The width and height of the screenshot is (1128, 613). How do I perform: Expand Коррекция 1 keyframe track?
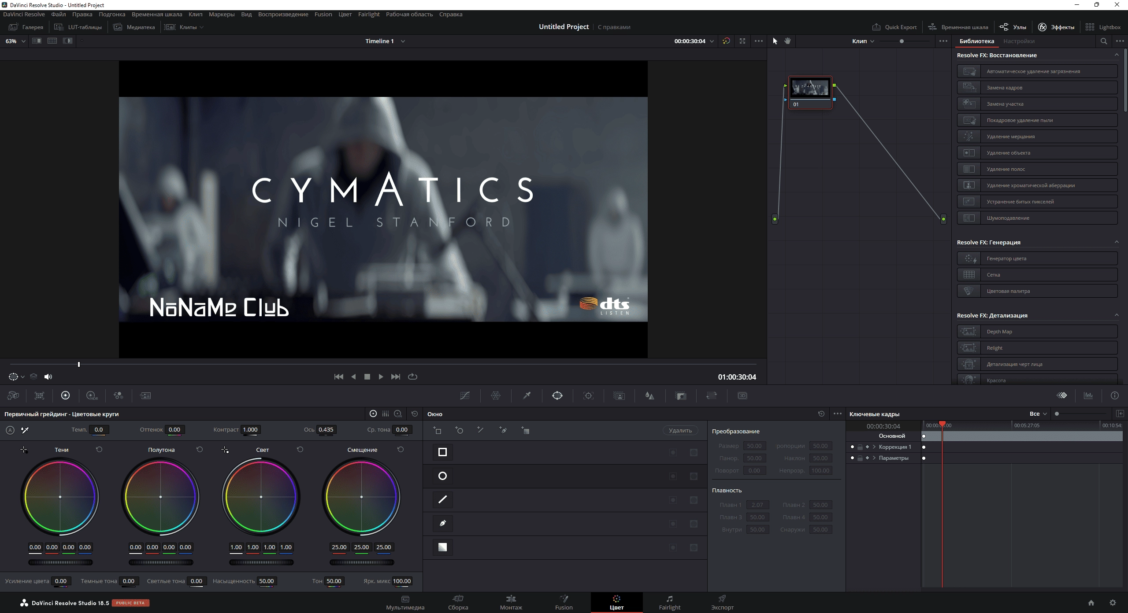click(x=874, y=447)
